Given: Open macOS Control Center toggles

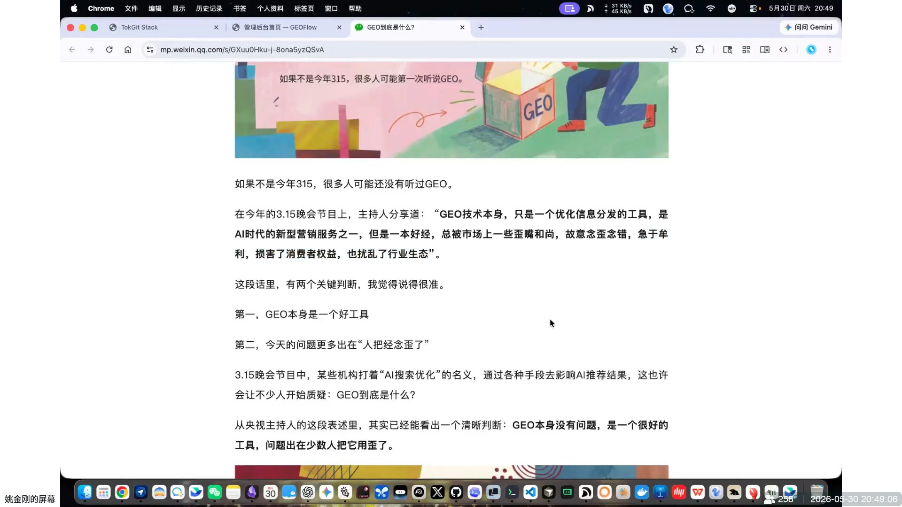Looking at the screenshot, I should point(753,8).
